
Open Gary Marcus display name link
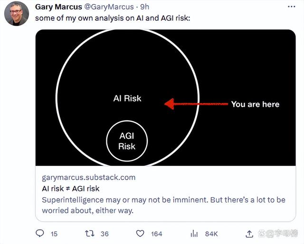pos(58,7)
